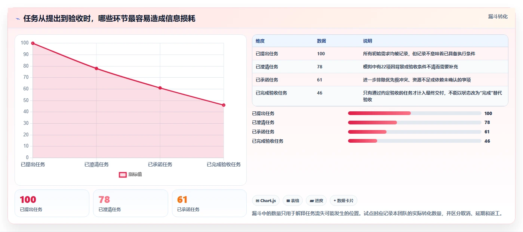Select the 已提出任务 table row cell

tap(267, 54)
